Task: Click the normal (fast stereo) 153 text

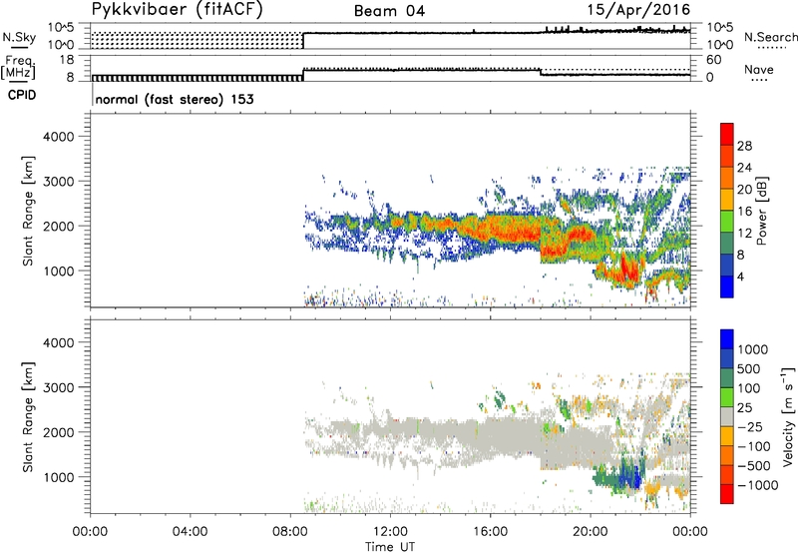Action: (x=175, y=99)
